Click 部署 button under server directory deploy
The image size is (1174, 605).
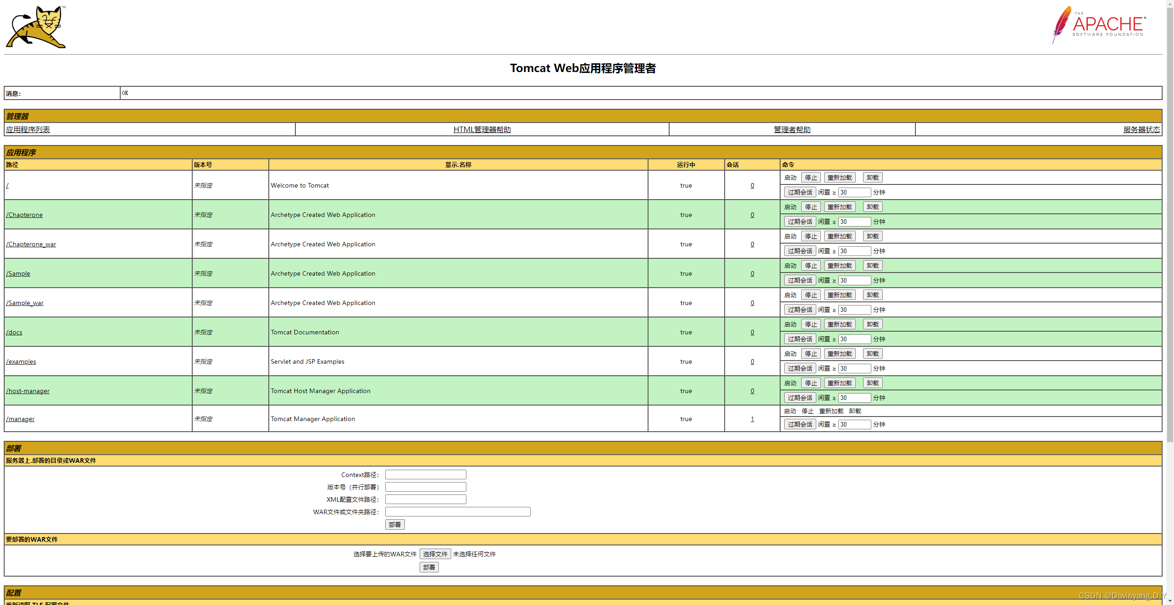(395, 525)
